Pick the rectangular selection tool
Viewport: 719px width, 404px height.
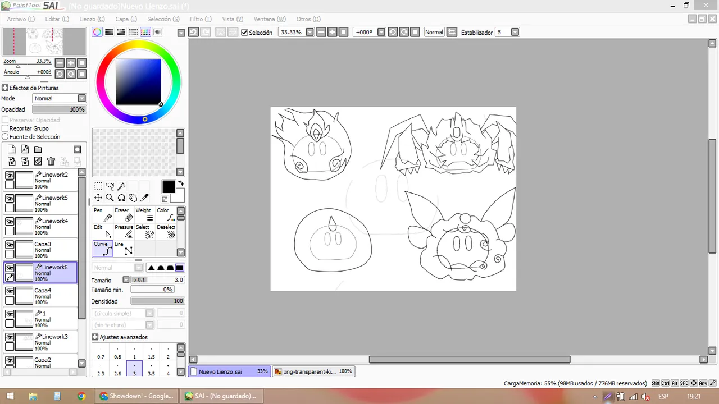coord(98,186)
